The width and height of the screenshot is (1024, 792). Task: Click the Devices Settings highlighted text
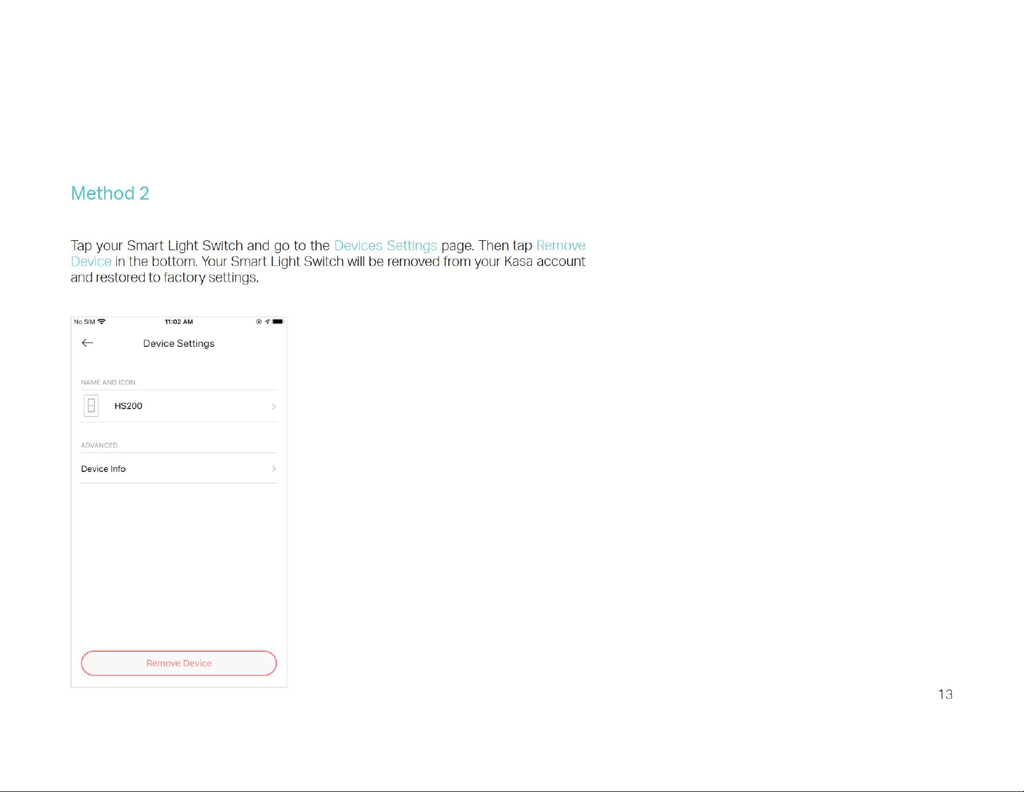(386, 246)
